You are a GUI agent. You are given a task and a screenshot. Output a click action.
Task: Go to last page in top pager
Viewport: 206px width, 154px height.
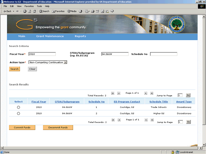point(152,93)
